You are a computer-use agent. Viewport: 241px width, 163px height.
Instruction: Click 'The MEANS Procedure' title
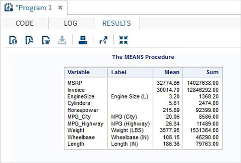143,57
